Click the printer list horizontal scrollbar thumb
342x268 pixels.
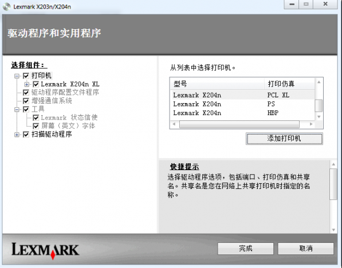tap(239, 124)
